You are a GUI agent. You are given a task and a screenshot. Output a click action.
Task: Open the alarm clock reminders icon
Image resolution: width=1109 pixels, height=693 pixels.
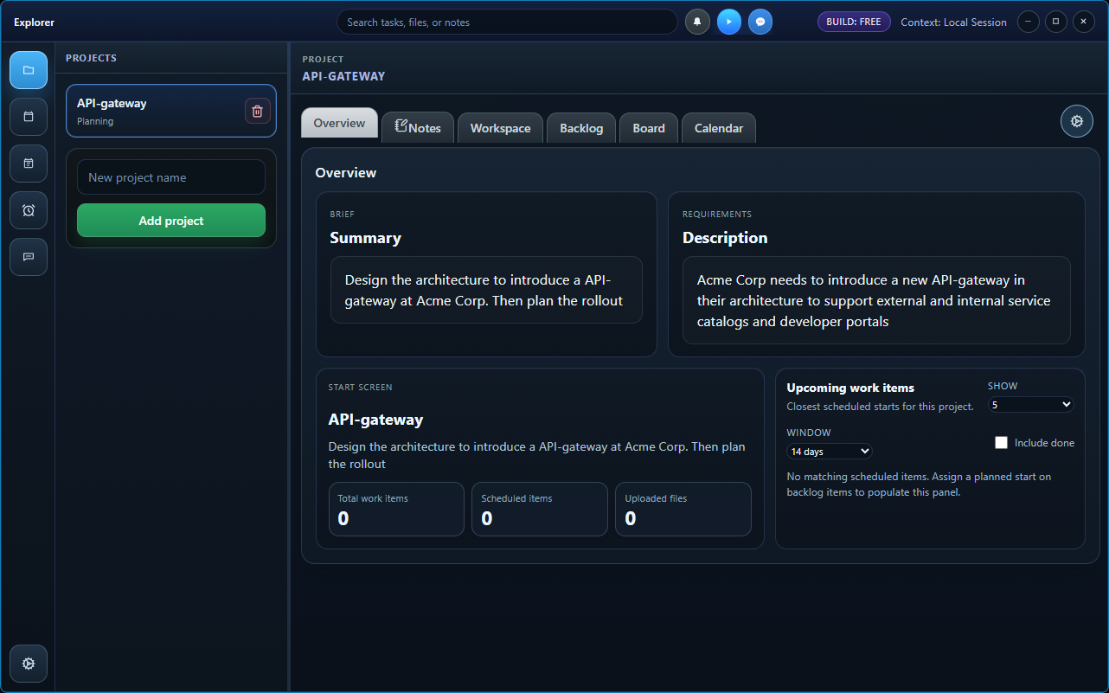[x=29, y=210]
